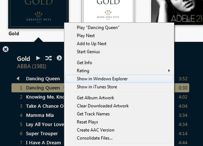Image resolution: width=203 pixels, height=146 pixels.
Task: Open the Gold album arrow options
Action: click(x=59, y=58)
